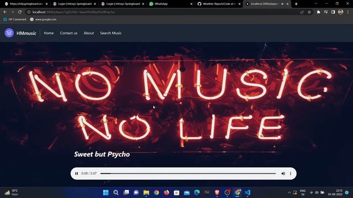353x198 pixels.
Task: Click the HMmusic brand name
Action: pyautogui.click(x=26, y=33)
